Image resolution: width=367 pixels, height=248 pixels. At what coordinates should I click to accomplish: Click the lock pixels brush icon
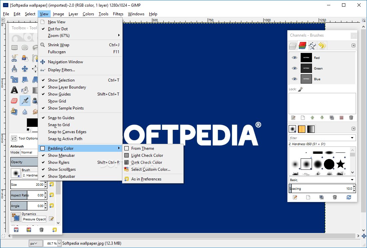point(301,89)
